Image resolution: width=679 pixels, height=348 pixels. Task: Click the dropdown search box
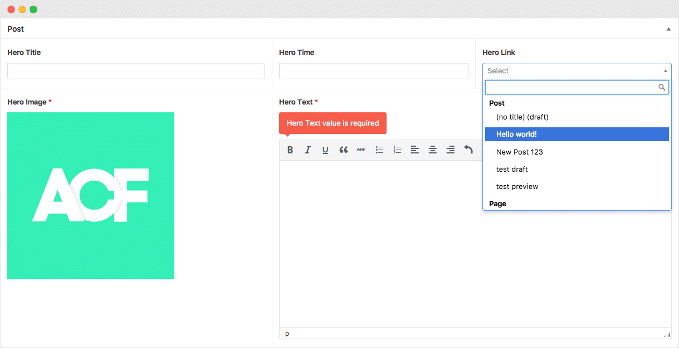tap(577, 87)
